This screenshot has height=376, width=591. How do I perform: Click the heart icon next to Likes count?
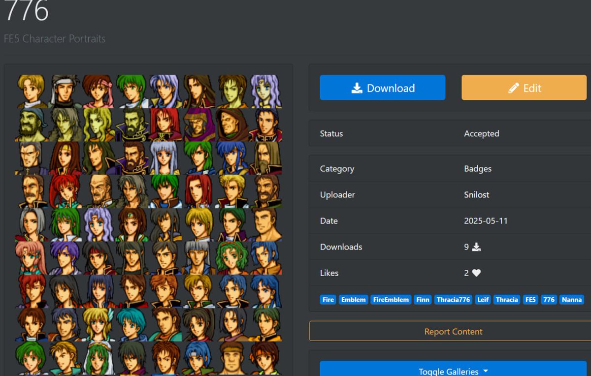coord(476,273)
